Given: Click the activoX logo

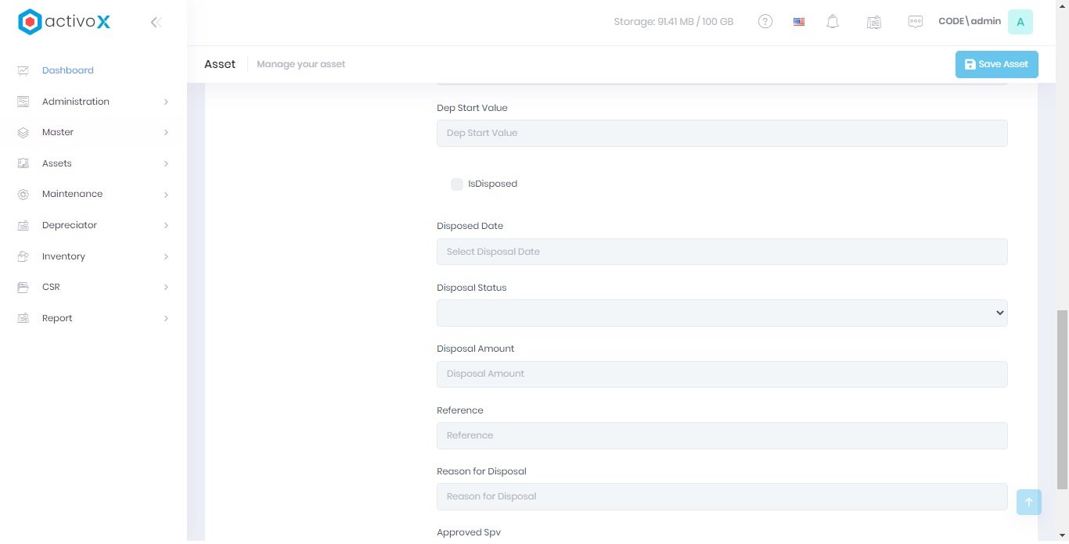Looking at the screenshot, I should coord(64,23).
